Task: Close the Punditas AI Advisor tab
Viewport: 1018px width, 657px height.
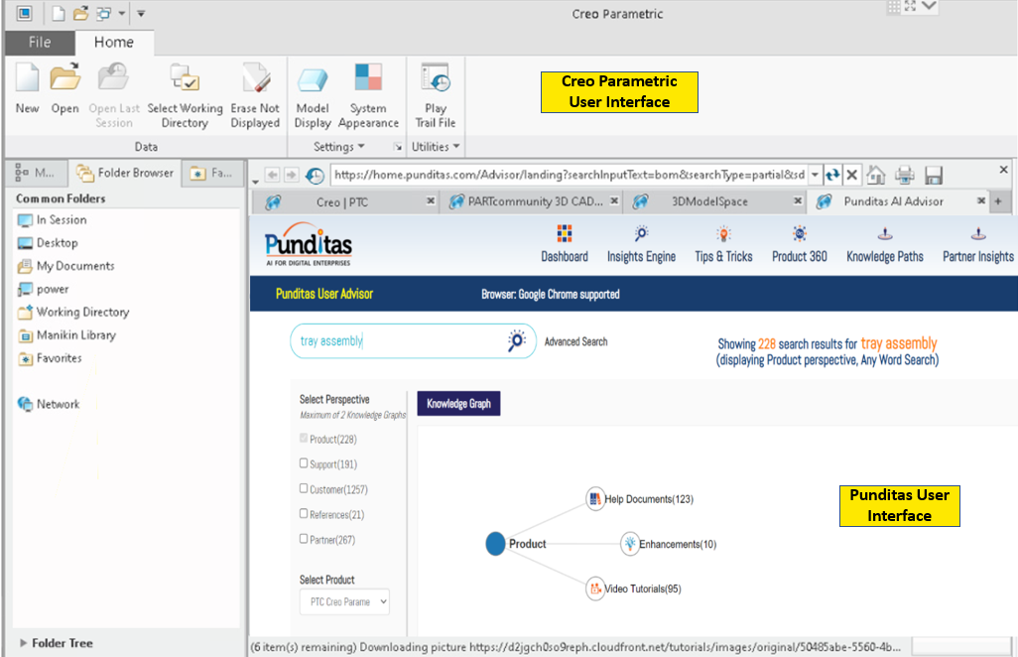Action: coord(981,201)
